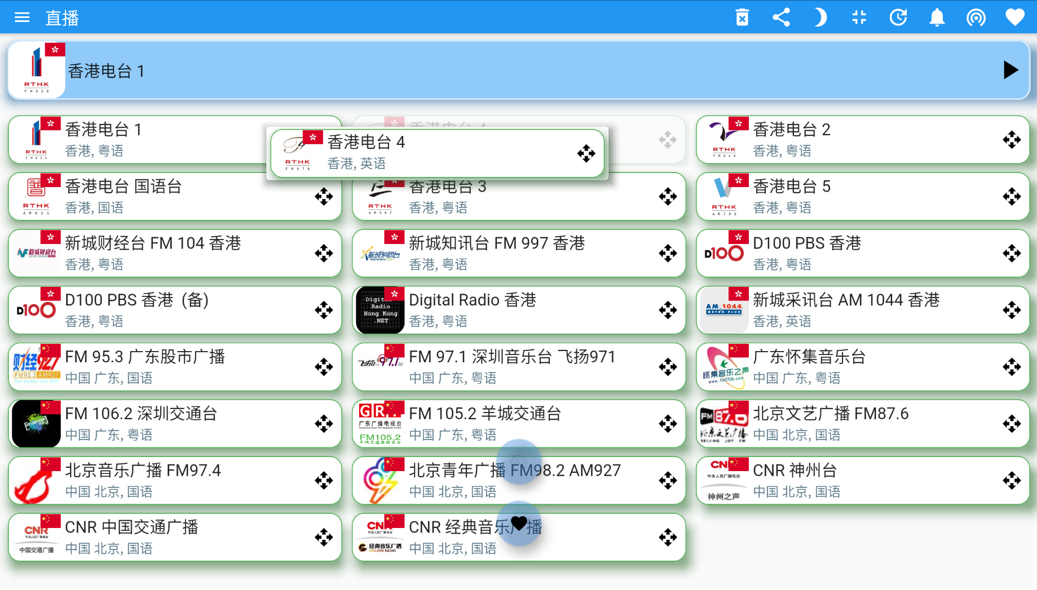Open 新城财经台 FM 104 香港 station

click(175, 254)
